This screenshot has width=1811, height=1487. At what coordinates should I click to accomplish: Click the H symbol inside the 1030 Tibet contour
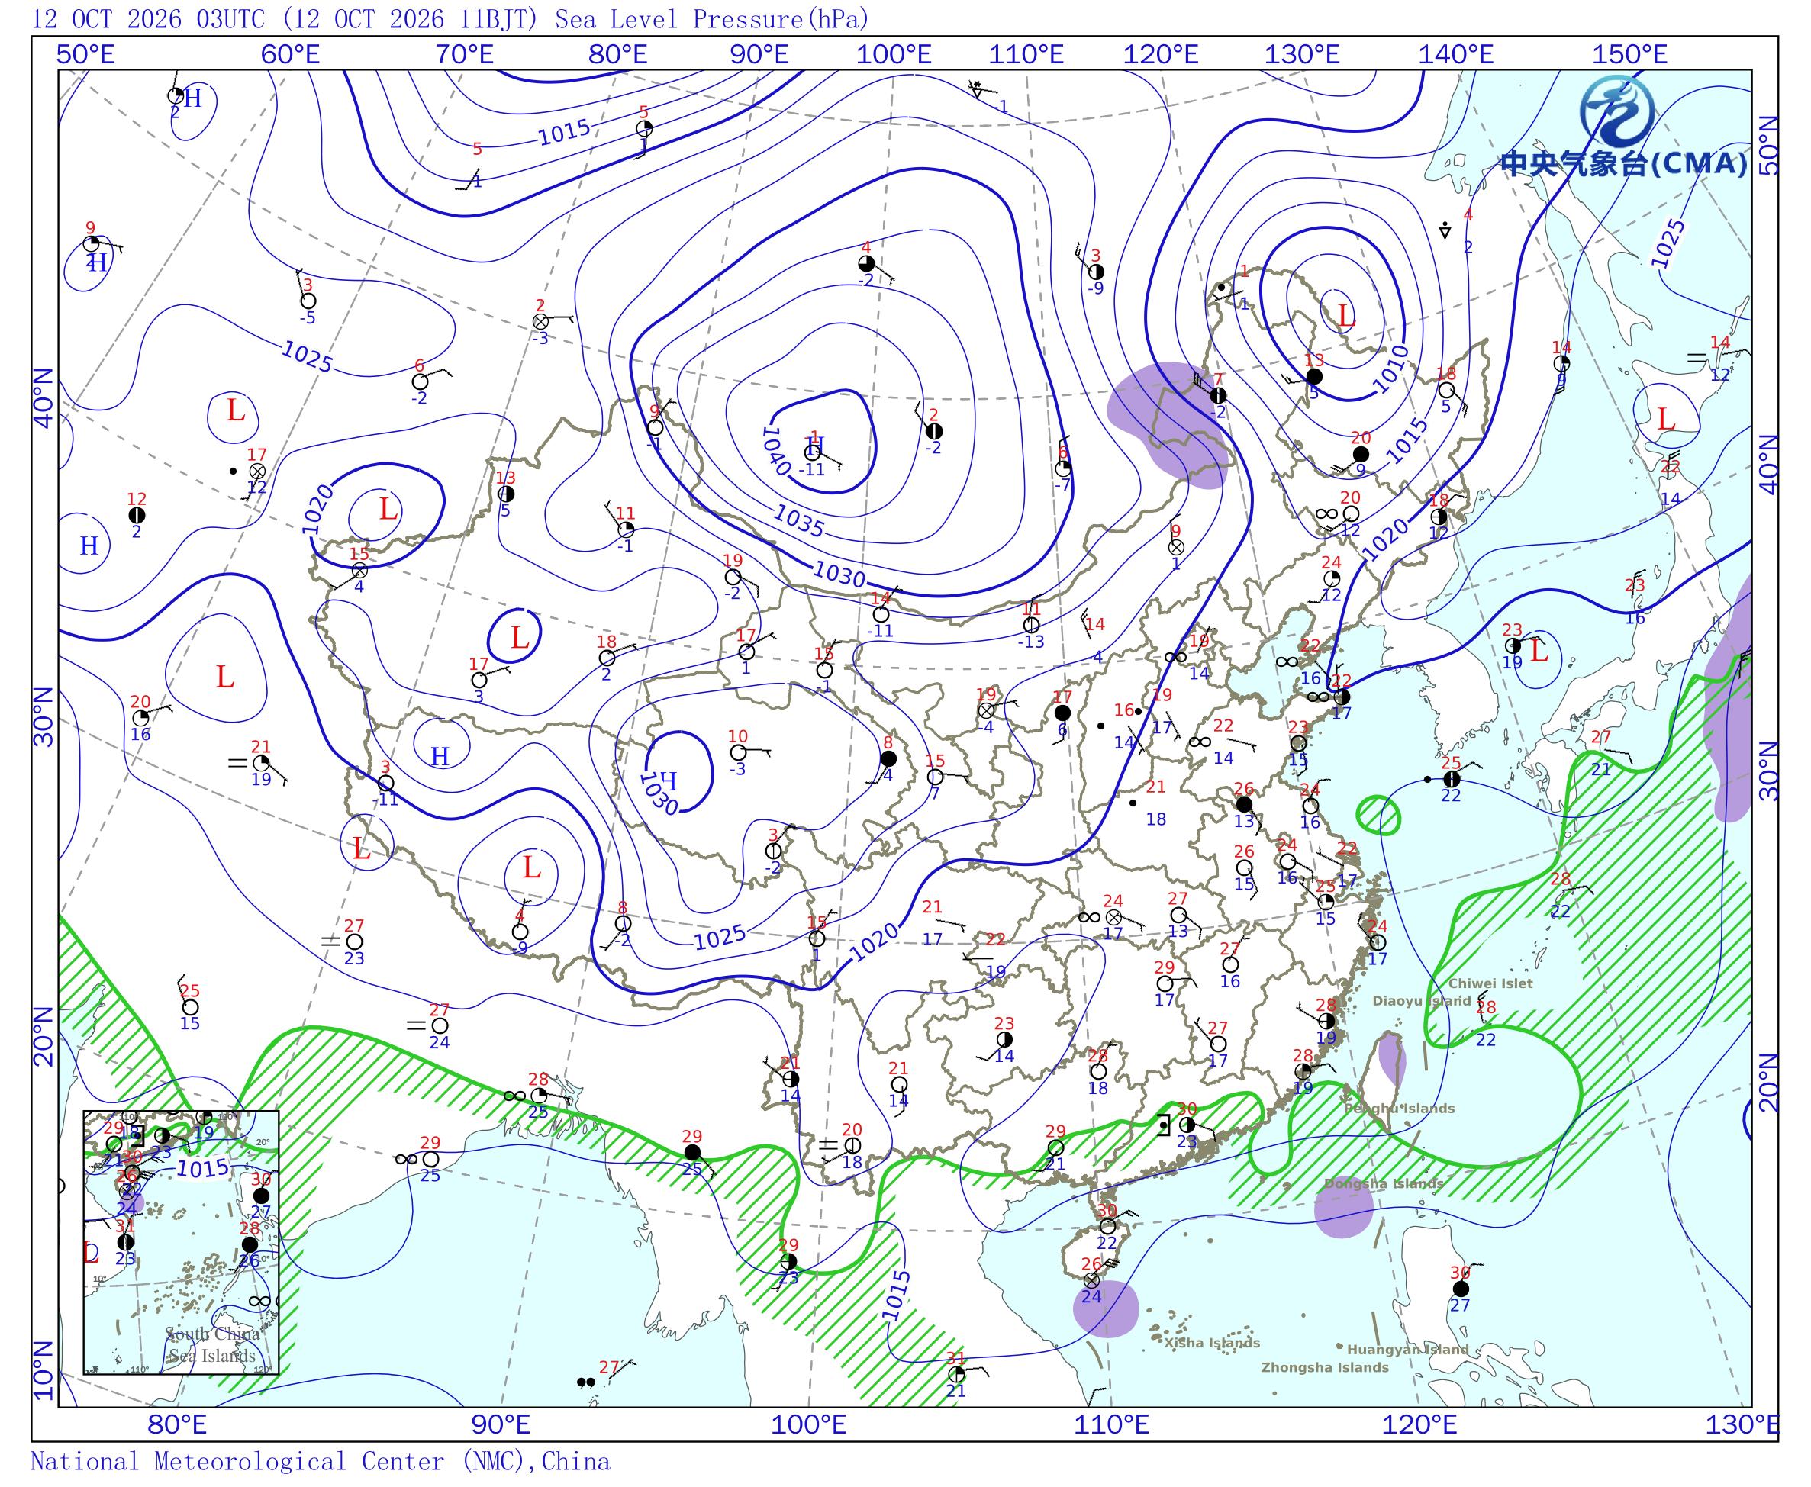coord(669,780)
